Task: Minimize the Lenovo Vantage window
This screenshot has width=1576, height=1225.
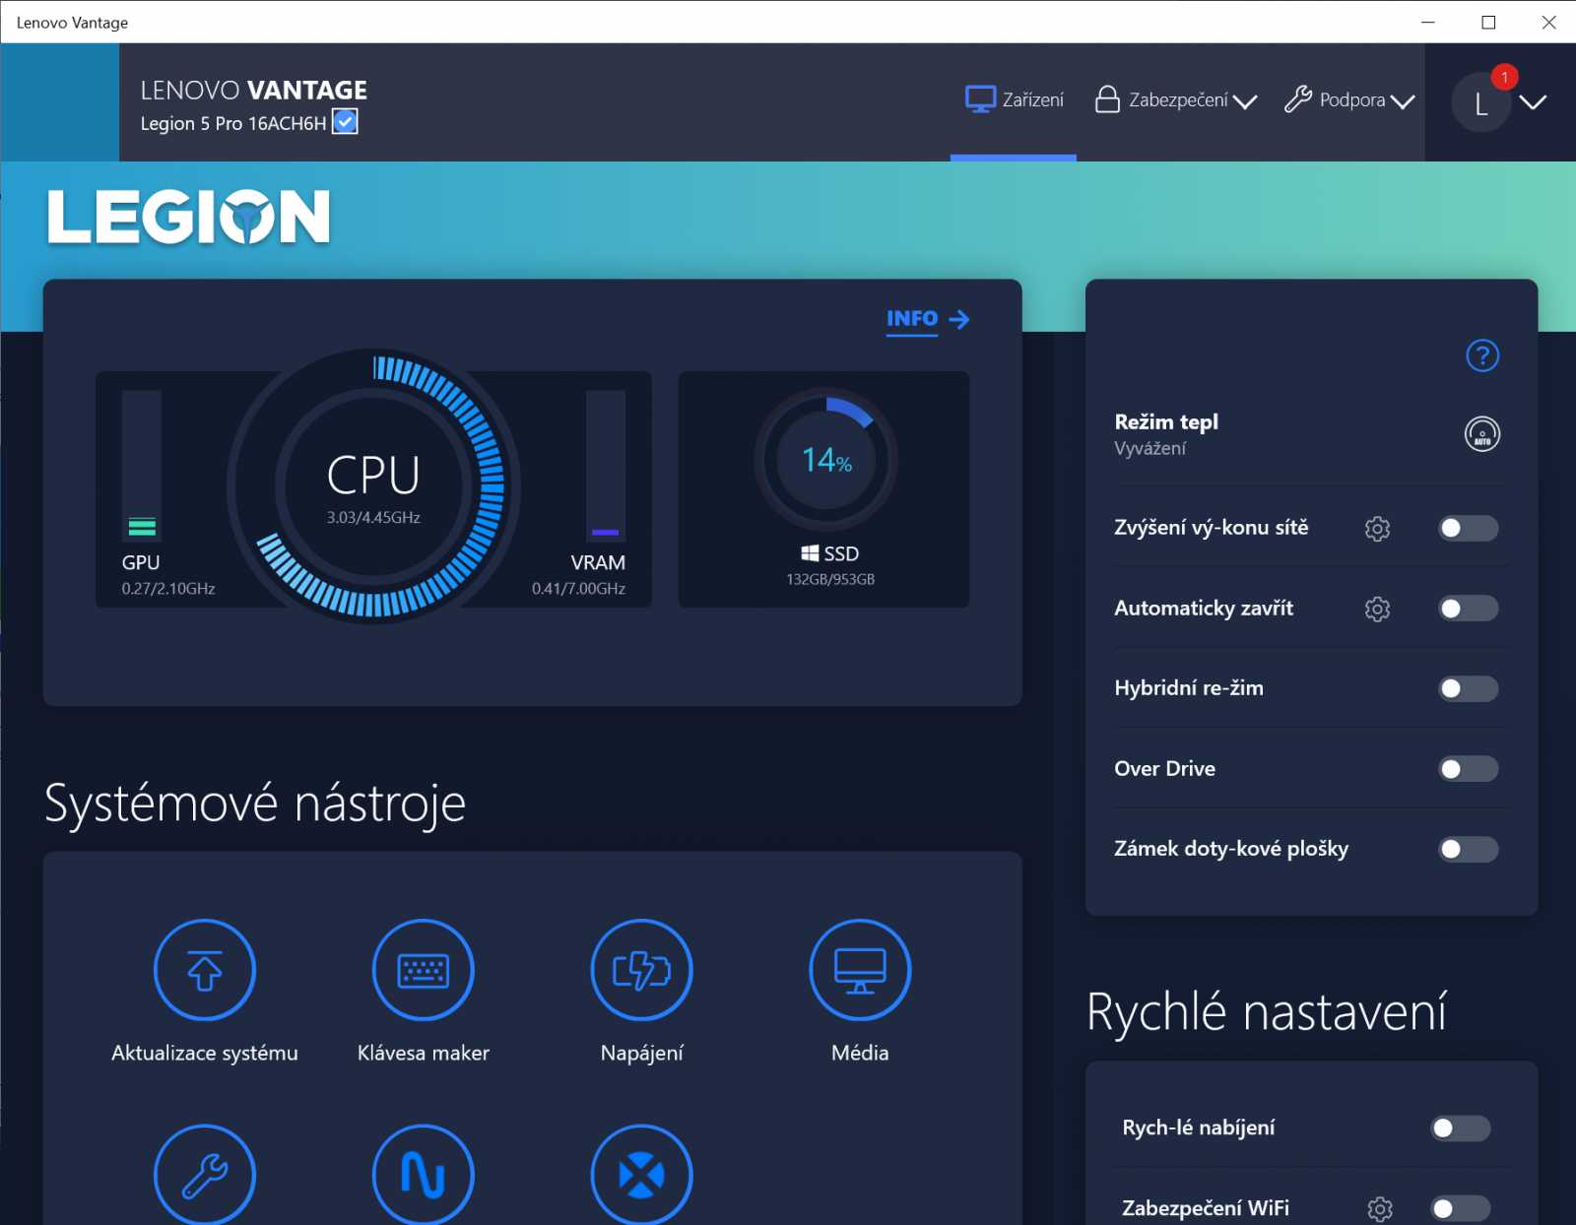Action: point(1428,23)
